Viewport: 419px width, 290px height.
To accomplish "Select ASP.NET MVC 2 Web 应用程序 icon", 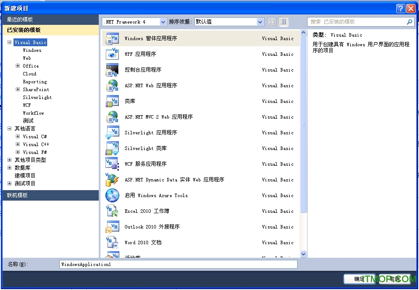I will coord(112,117).
